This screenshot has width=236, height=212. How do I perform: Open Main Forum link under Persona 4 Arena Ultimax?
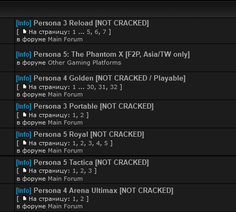pos(65,206)
